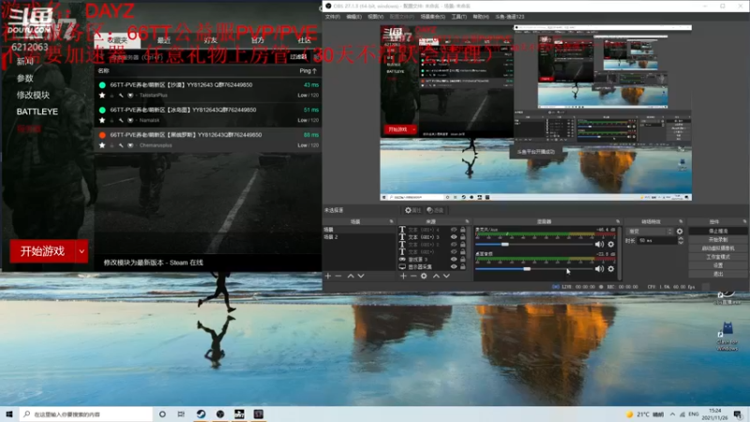
Task: Open the 工具(T) menu in OBS
Action: pyautogui.click(x=458, y=17)
